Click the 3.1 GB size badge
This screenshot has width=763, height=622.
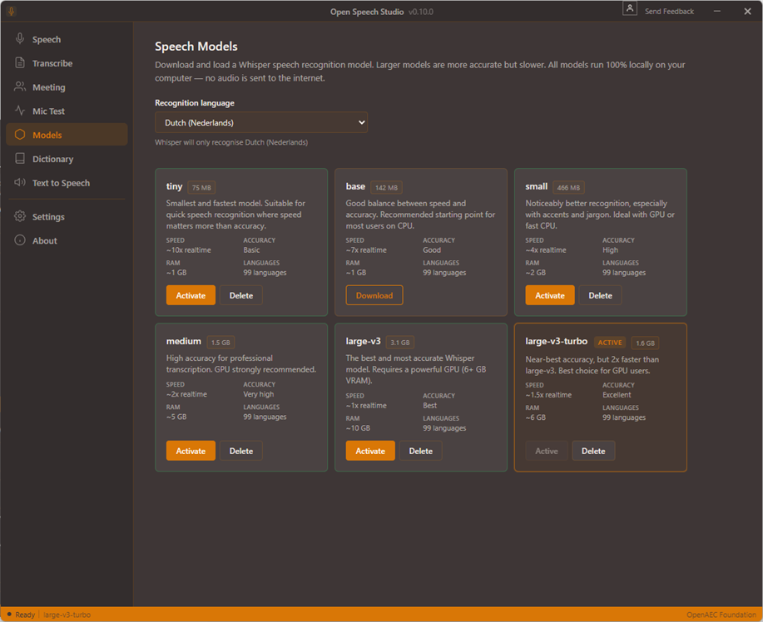click(400, 343)
